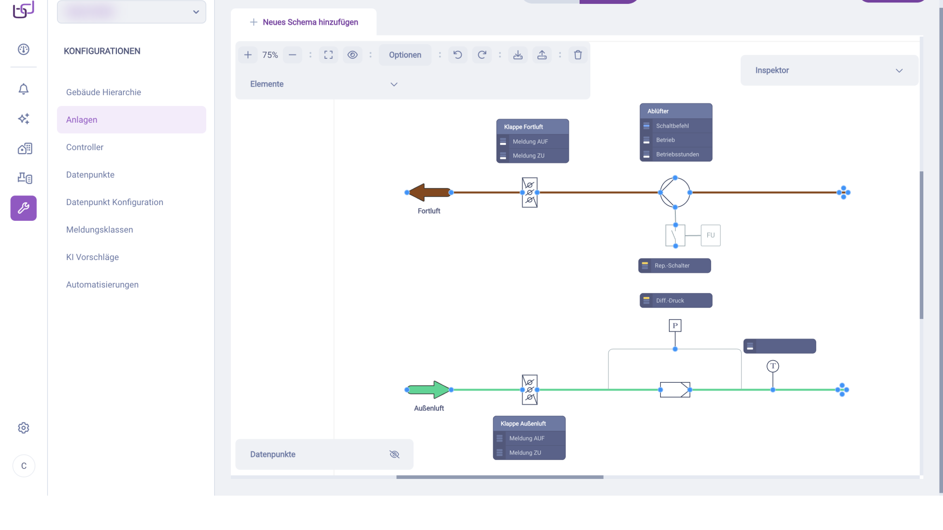Click the download schema icon
943x530 pixels.
click(518, 55)
